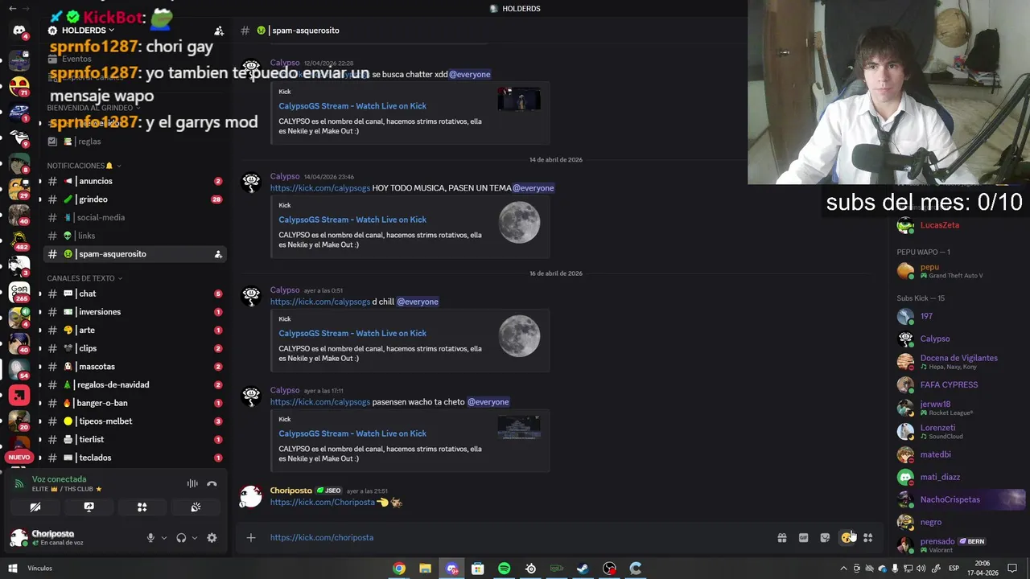Disconnect from the voice channel
This screenshot has height=579, width=1030.
[212, 483]
